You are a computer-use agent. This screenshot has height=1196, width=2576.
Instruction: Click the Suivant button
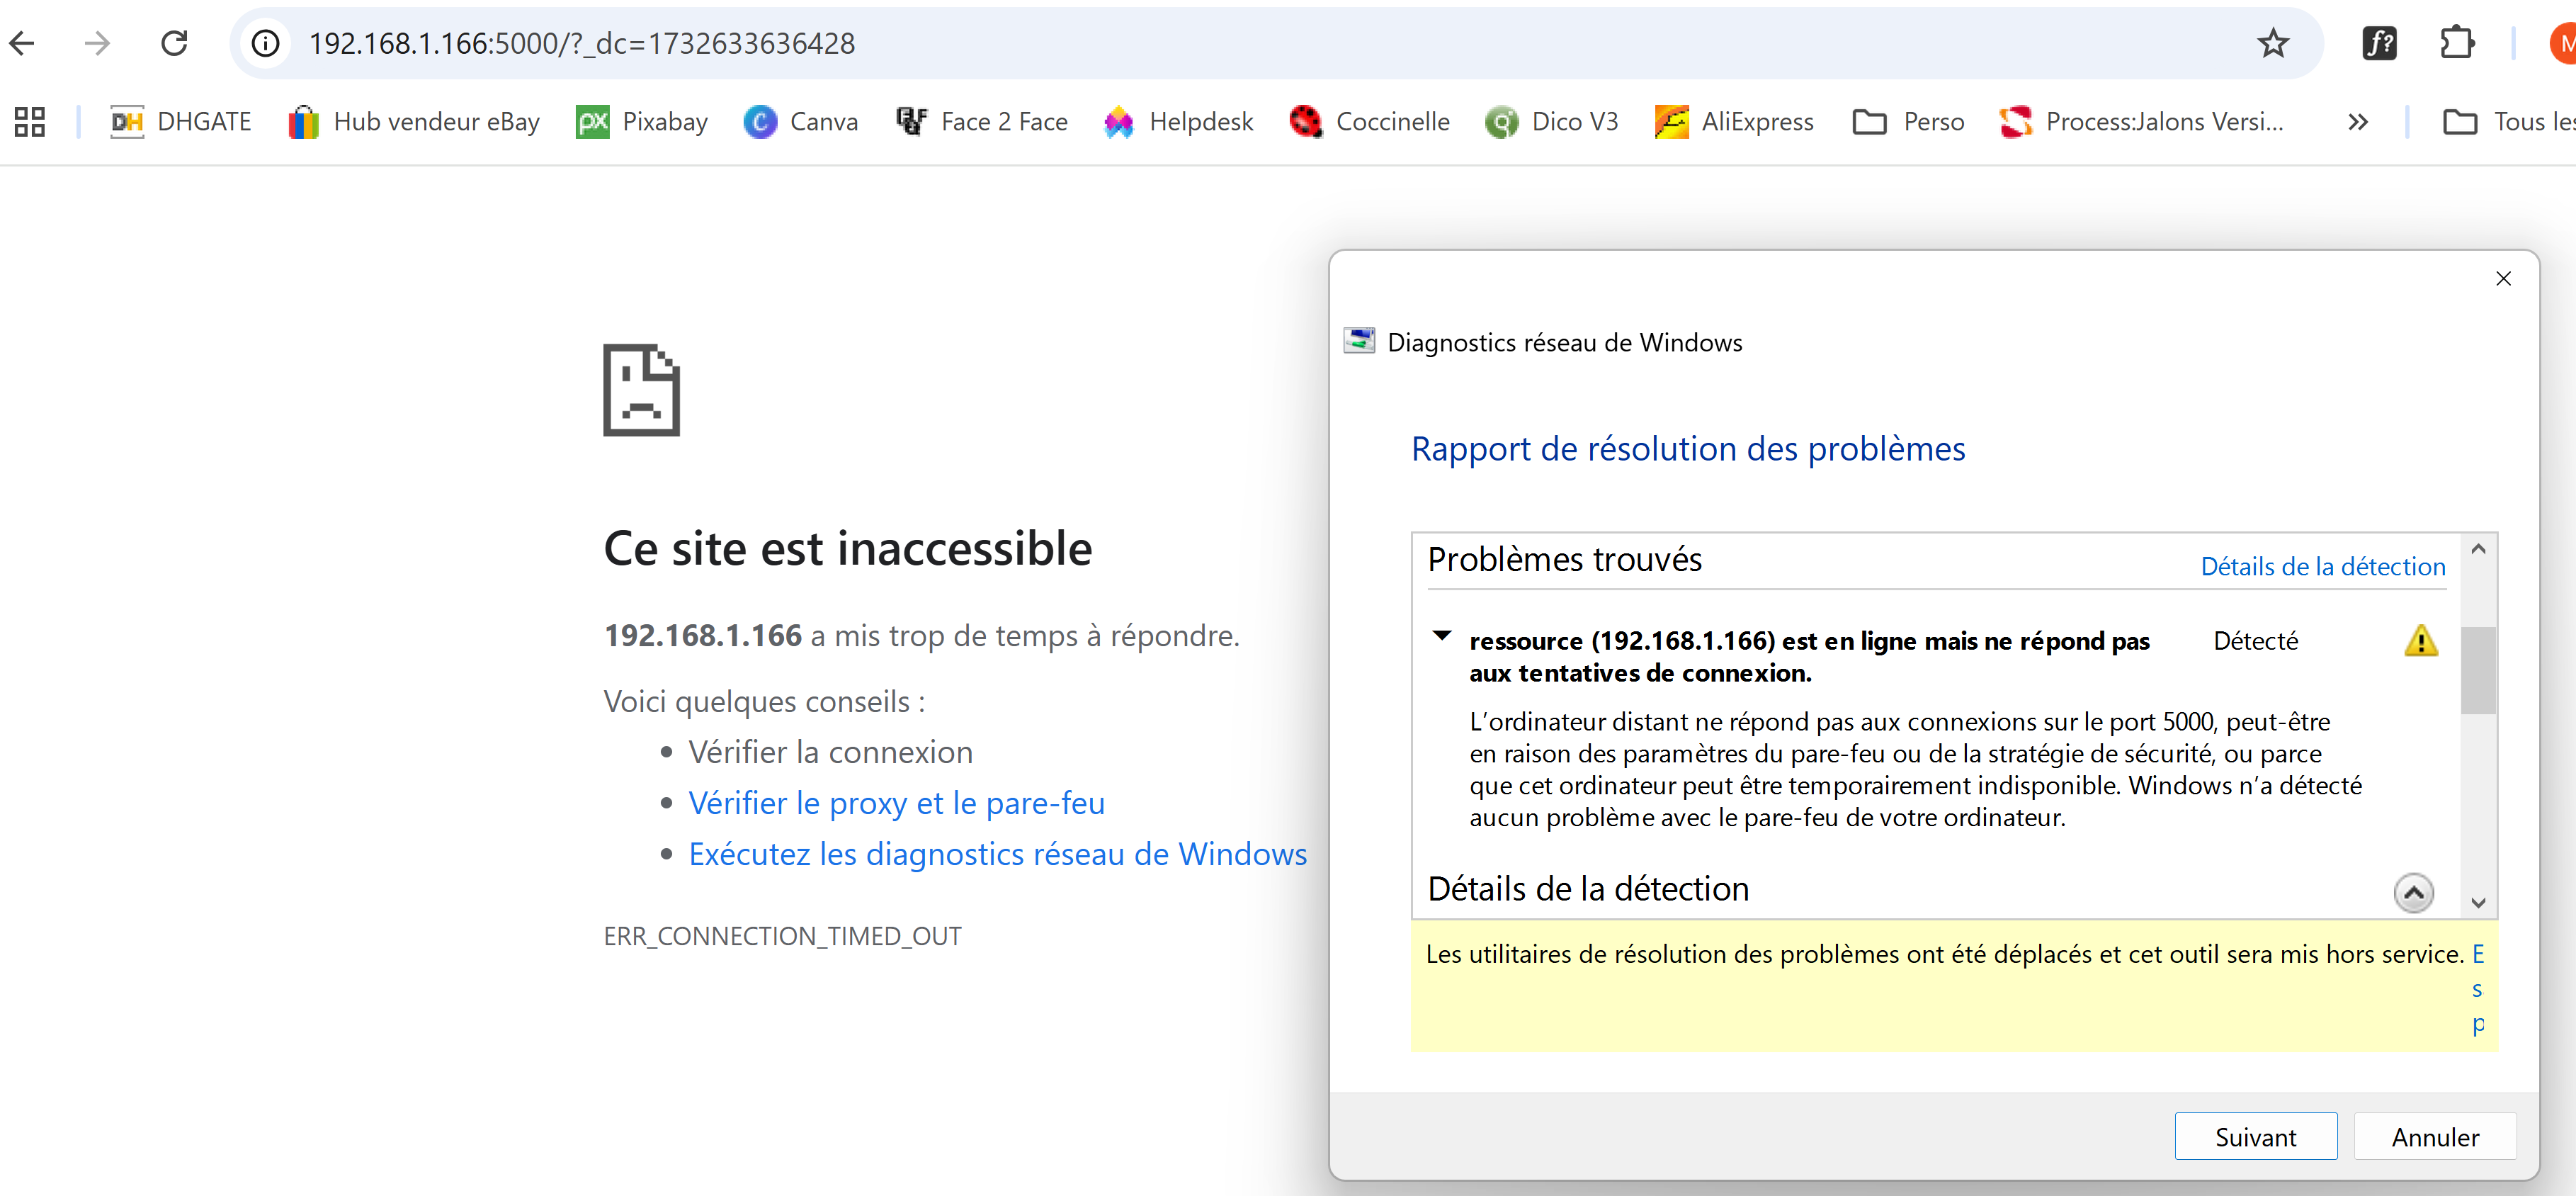[x=2255, y=1137]
